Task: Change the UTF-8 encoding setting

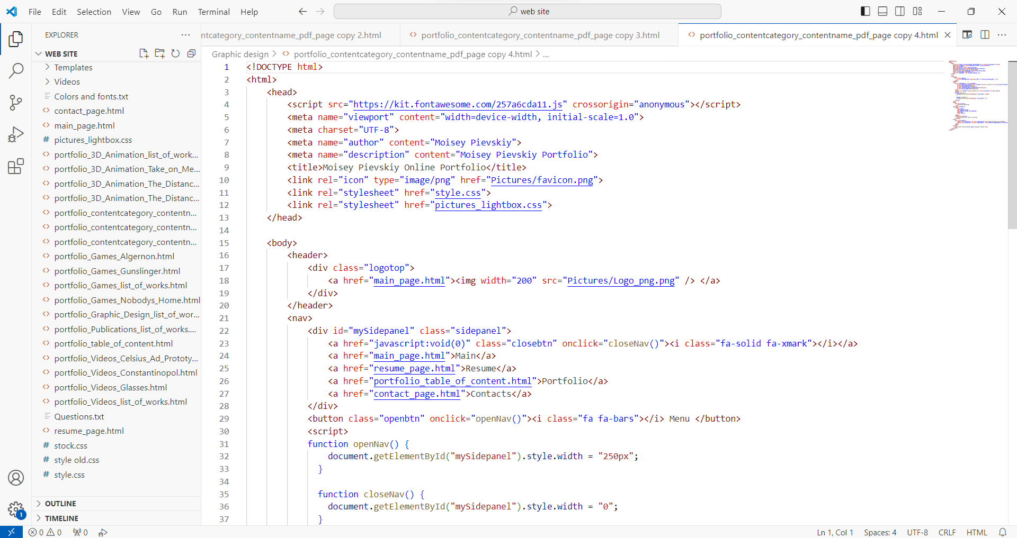Action: 917,532
